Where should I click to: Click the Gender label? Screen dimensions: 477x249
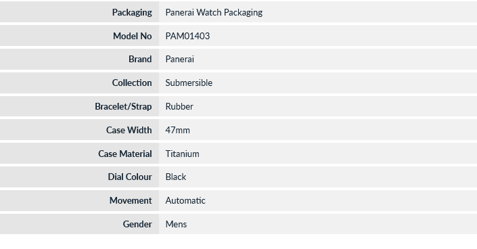137,225
